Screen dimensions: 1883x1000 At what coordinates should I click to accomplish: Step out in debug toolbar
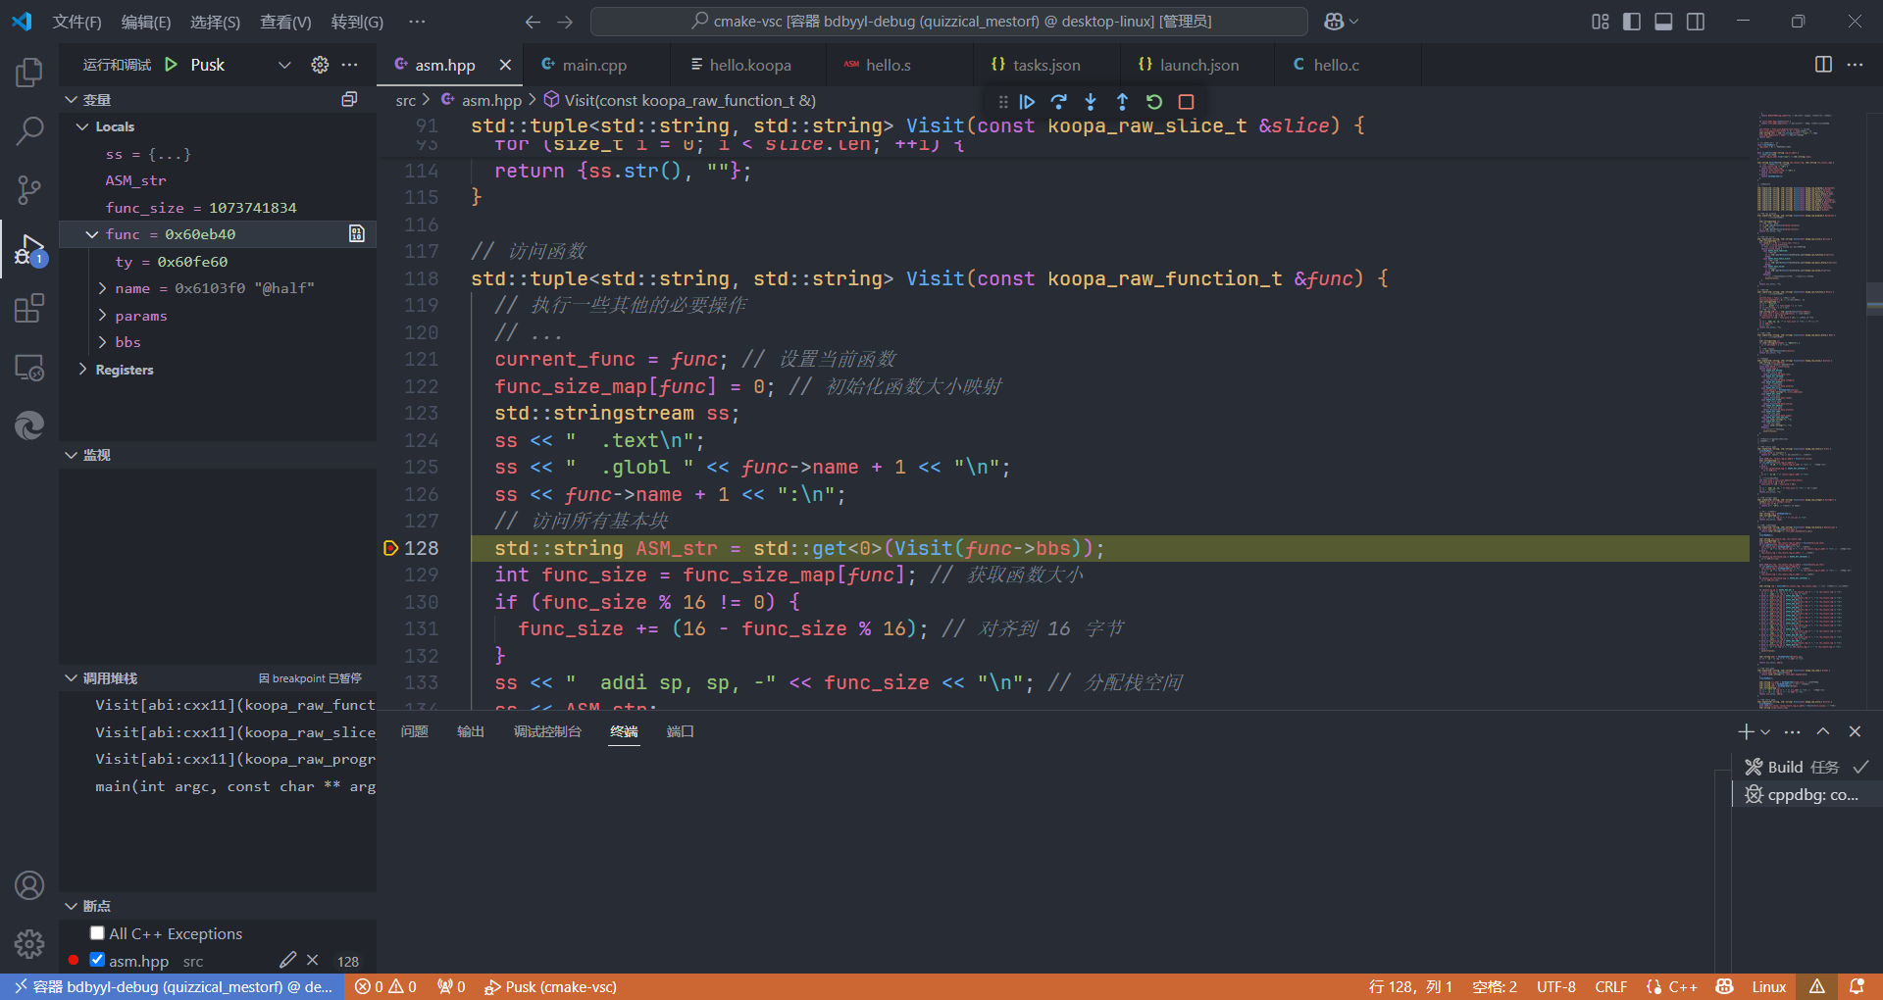click(1122, 101)
